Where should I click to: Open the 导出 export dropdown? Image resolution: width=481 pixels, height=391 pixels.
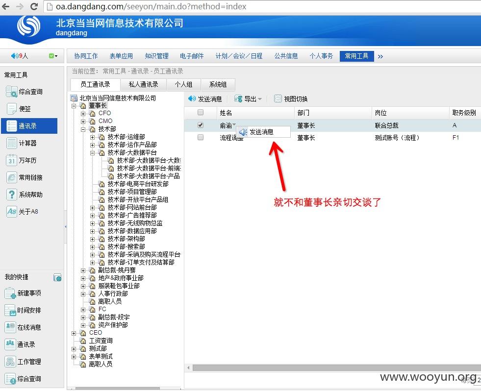248,99
